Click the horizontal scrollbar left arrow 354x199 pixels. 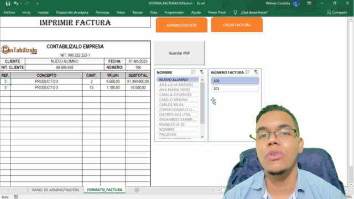(219, 190)
